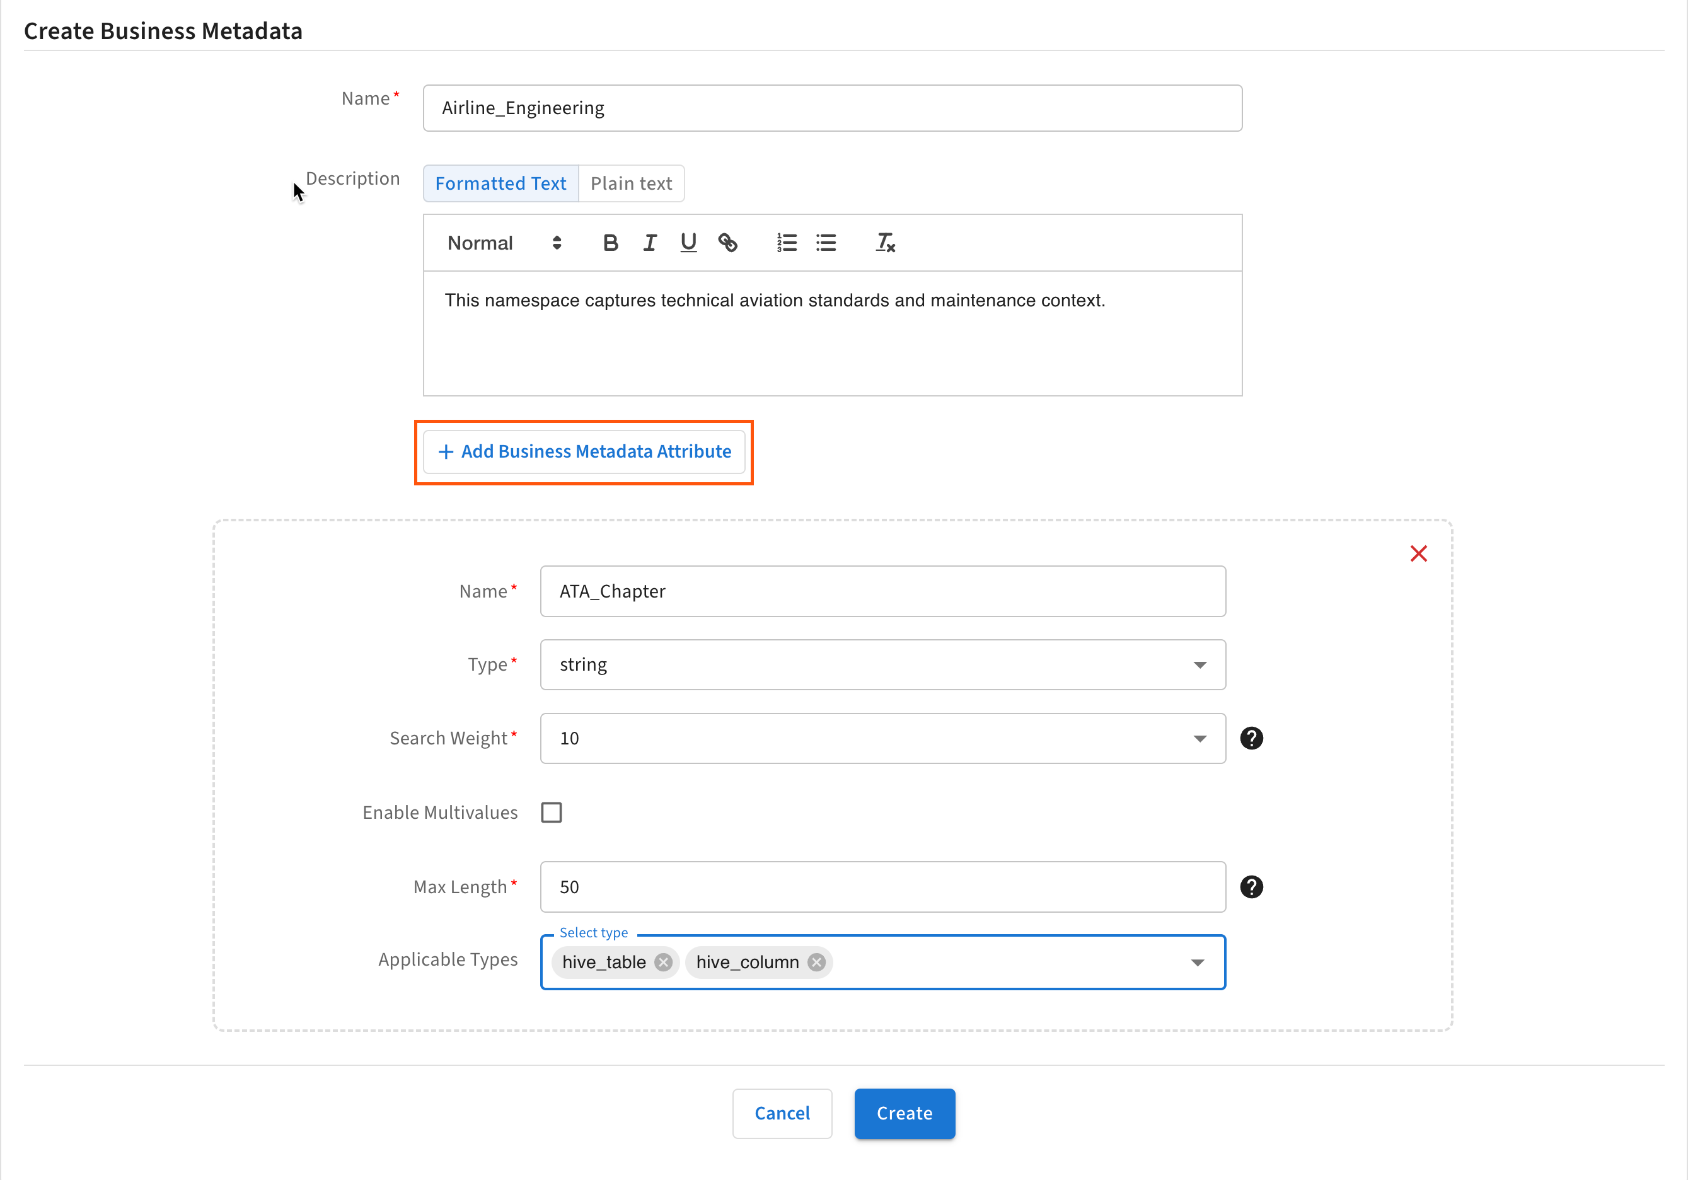Click the Create button

pyautogui.click(x=905, y=1113)
